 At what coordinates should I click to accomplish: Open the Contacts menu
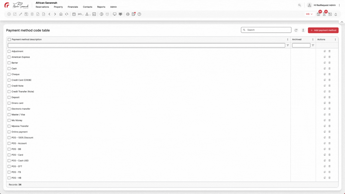click(x=87, y=7)
